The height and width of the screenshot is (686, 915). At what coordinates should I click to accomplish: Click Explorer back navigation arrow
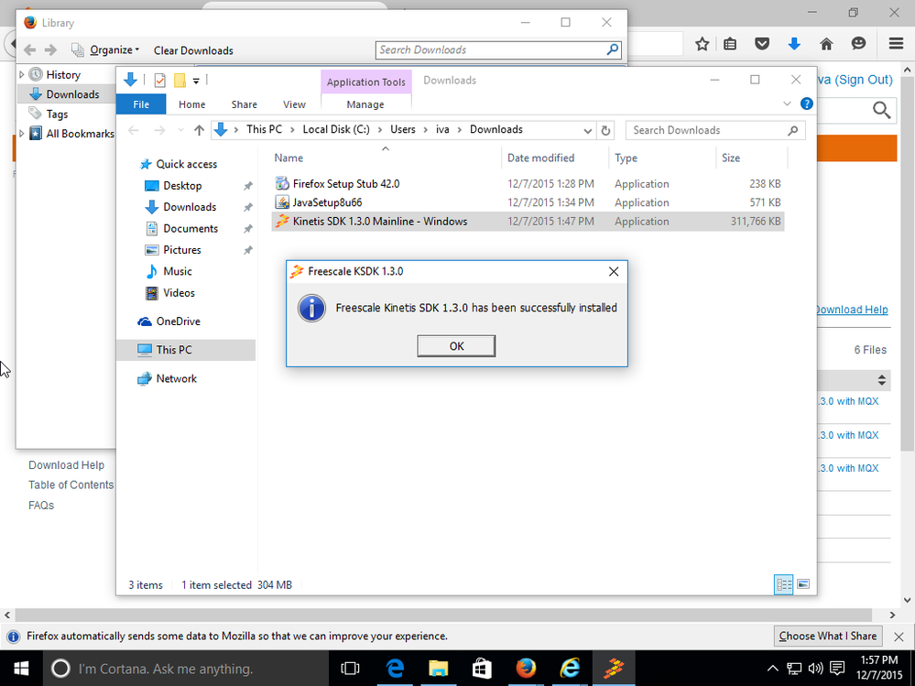[134, 130]
